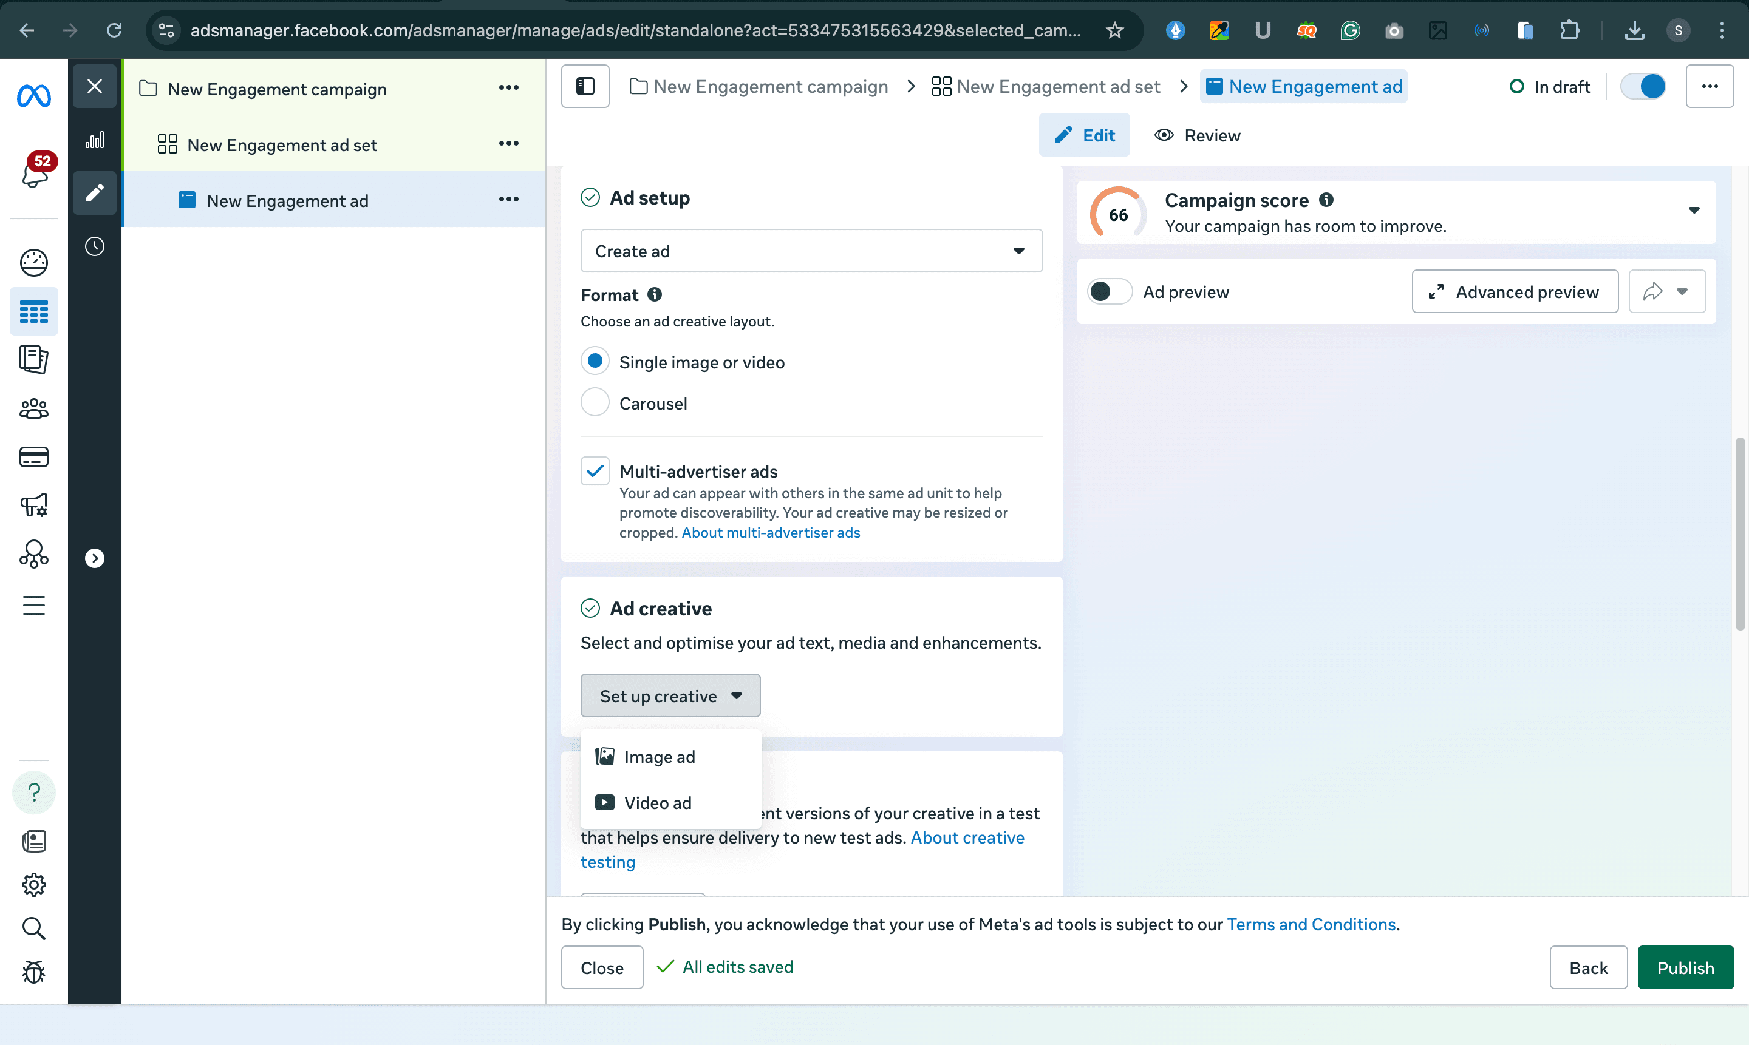Toggle the side panel layout icon
This screenshot has width=1749, height=1045.
(585, 87)
